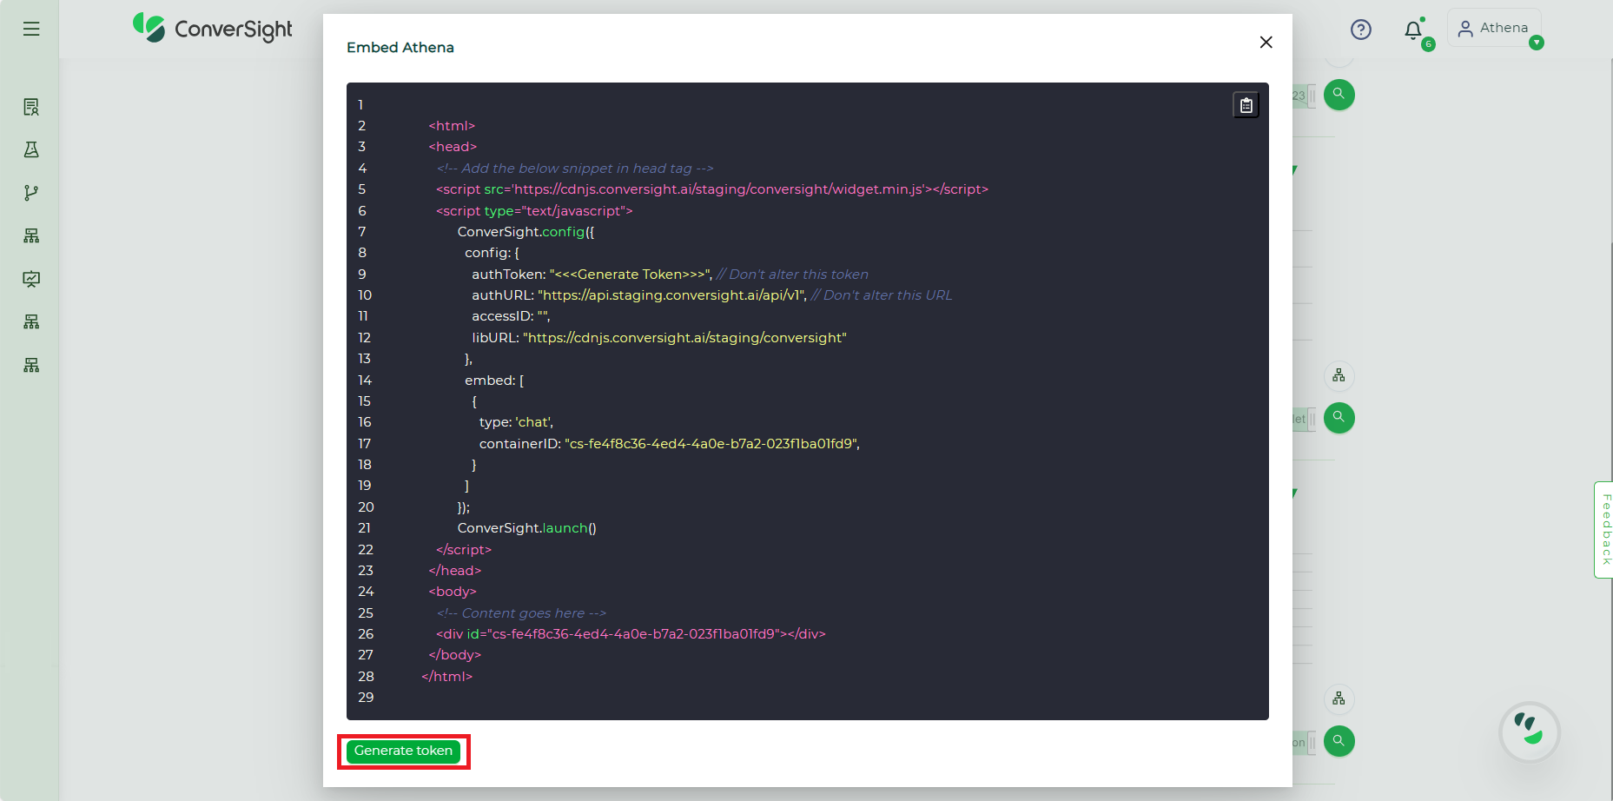1613x801 pixels.
Task: Click the div id code line
Action: pos(631,634)
